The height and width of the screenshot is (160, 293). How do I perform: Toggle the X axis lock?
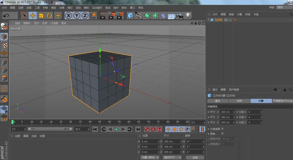(x=68, y=16)
